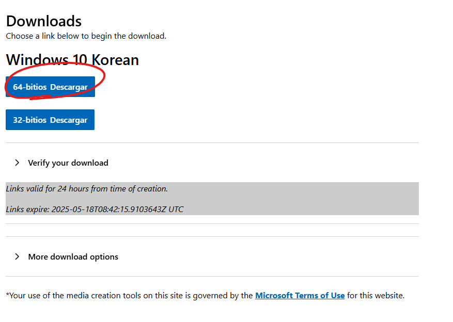Select the Links valid for 24 hours text
453x322 pixels.
[87, 189]
